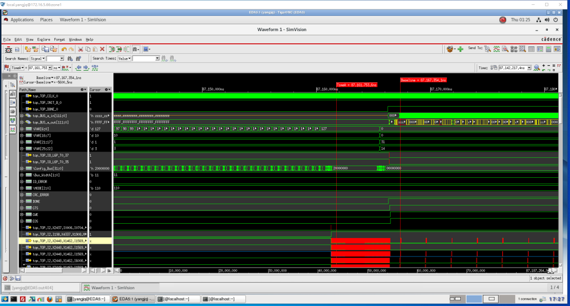Image resolution: width=570 pixels, height=306 pixels.
Task: Click the green plus add icon
Action: [460, 49]
